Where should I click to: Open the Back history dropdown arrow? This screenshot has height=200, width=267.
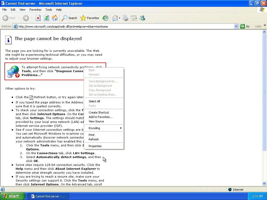(x=19, y=18)
